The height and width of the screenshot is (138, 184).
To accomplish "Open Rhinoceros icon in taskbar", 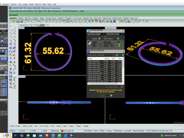I will [x=72, y=135].
